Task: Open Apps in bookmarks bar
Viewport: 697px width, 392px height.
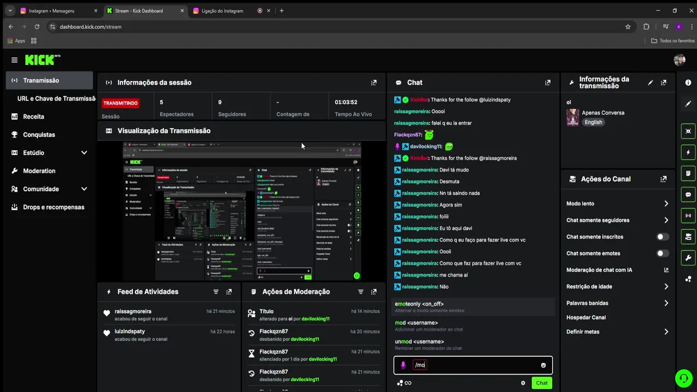Action: pos(16,41)
